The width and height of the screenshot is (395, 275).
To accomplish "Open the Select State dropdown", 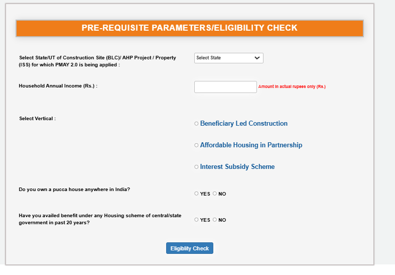I will click(228, 58).
